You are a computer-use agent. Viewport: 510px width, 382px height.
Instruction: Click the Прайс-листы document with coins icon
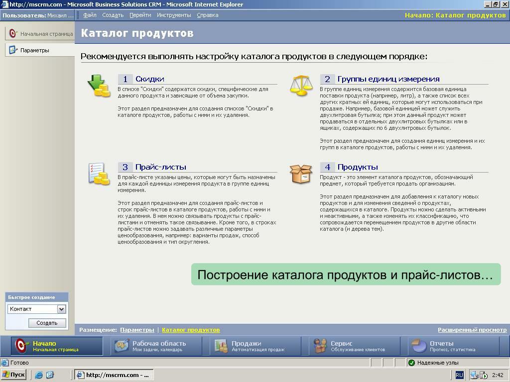pos(99,174)
